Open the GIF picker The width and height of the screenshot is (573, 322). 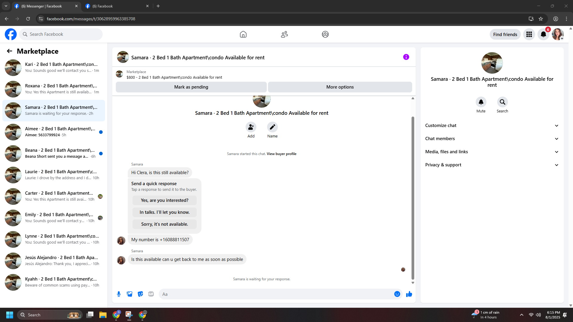coord(151,294)
